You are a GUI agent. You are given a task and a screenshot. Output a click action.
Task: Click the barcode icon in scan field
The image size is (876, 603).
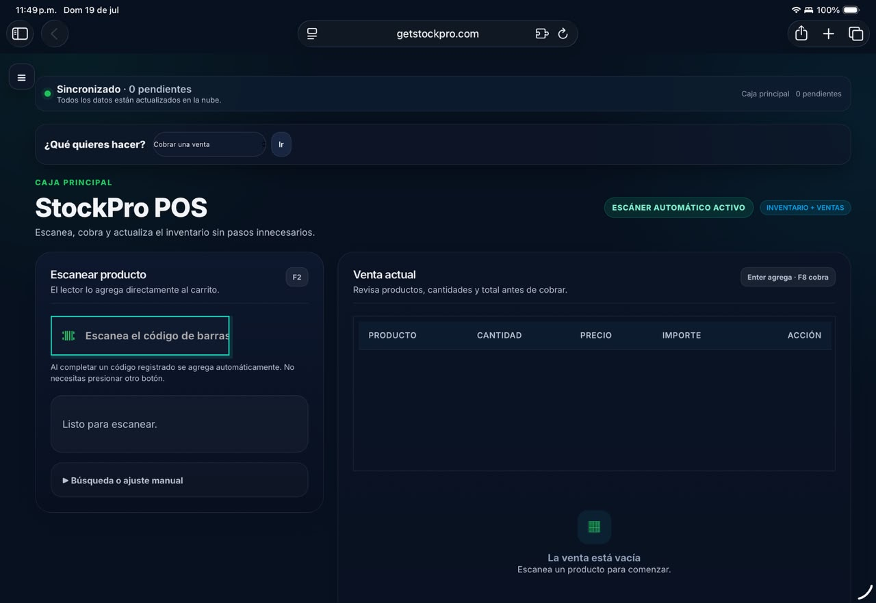[x=68, y=336]
